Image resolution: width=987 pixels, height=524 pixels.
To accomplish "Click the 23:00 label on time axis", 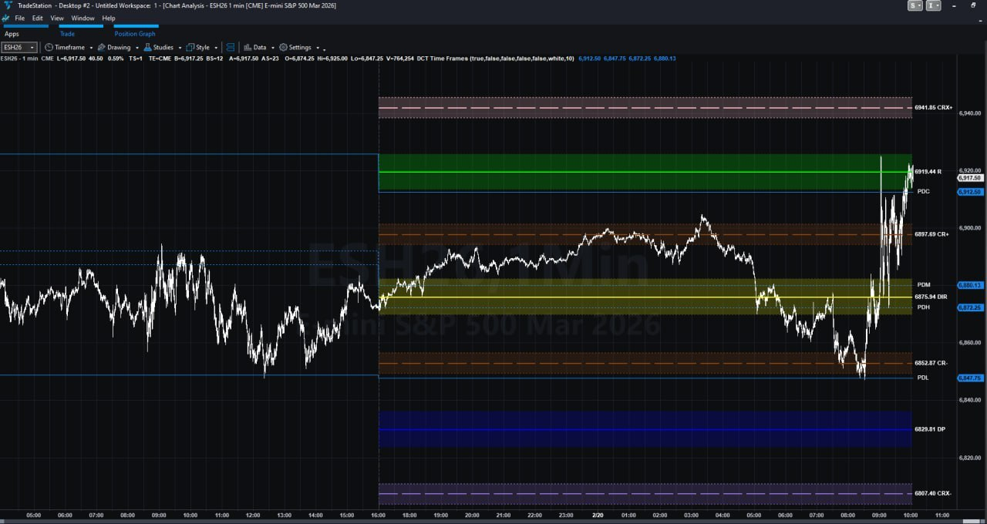I will 566,515.
